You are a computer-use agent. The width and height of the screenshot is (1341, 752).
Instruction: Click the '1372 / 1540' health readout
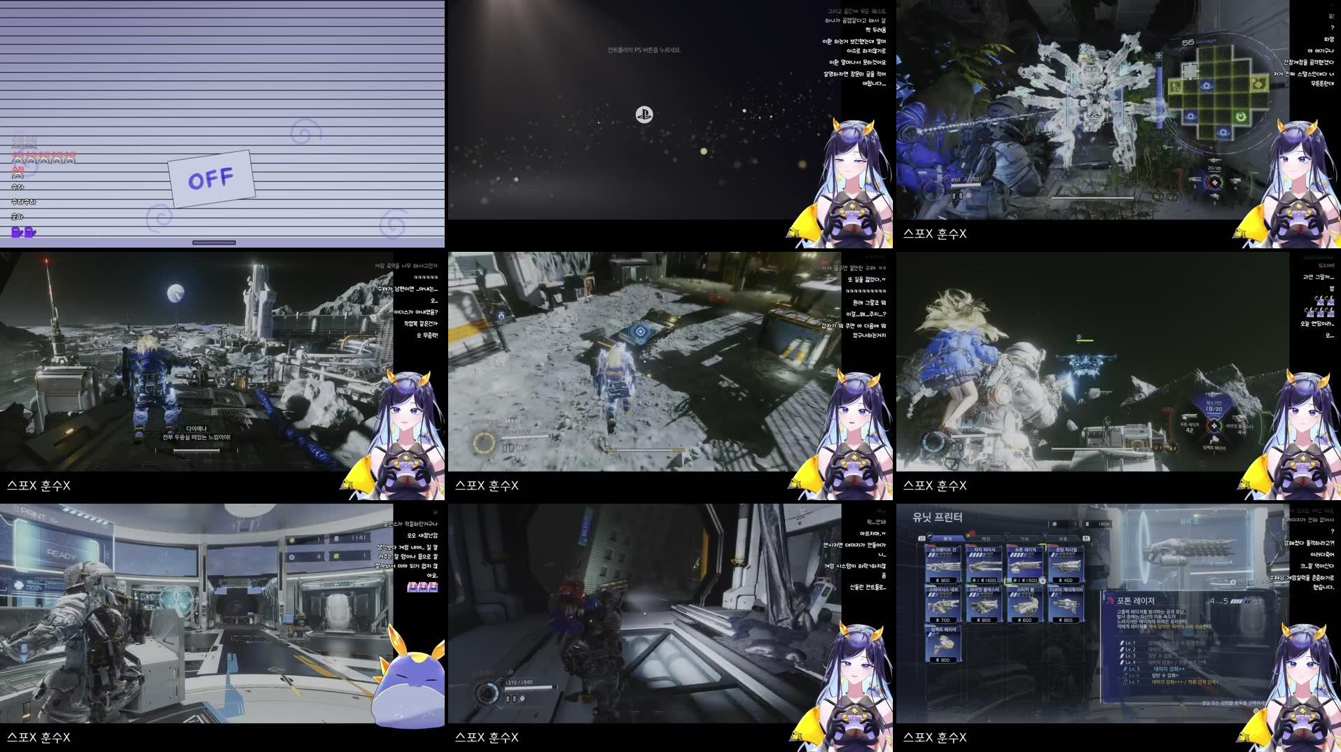click(x=519, y=682)
